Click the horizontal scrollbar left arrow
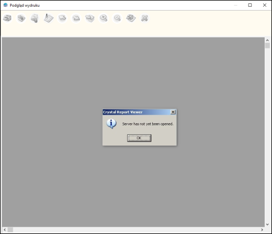 coord(5,230)
